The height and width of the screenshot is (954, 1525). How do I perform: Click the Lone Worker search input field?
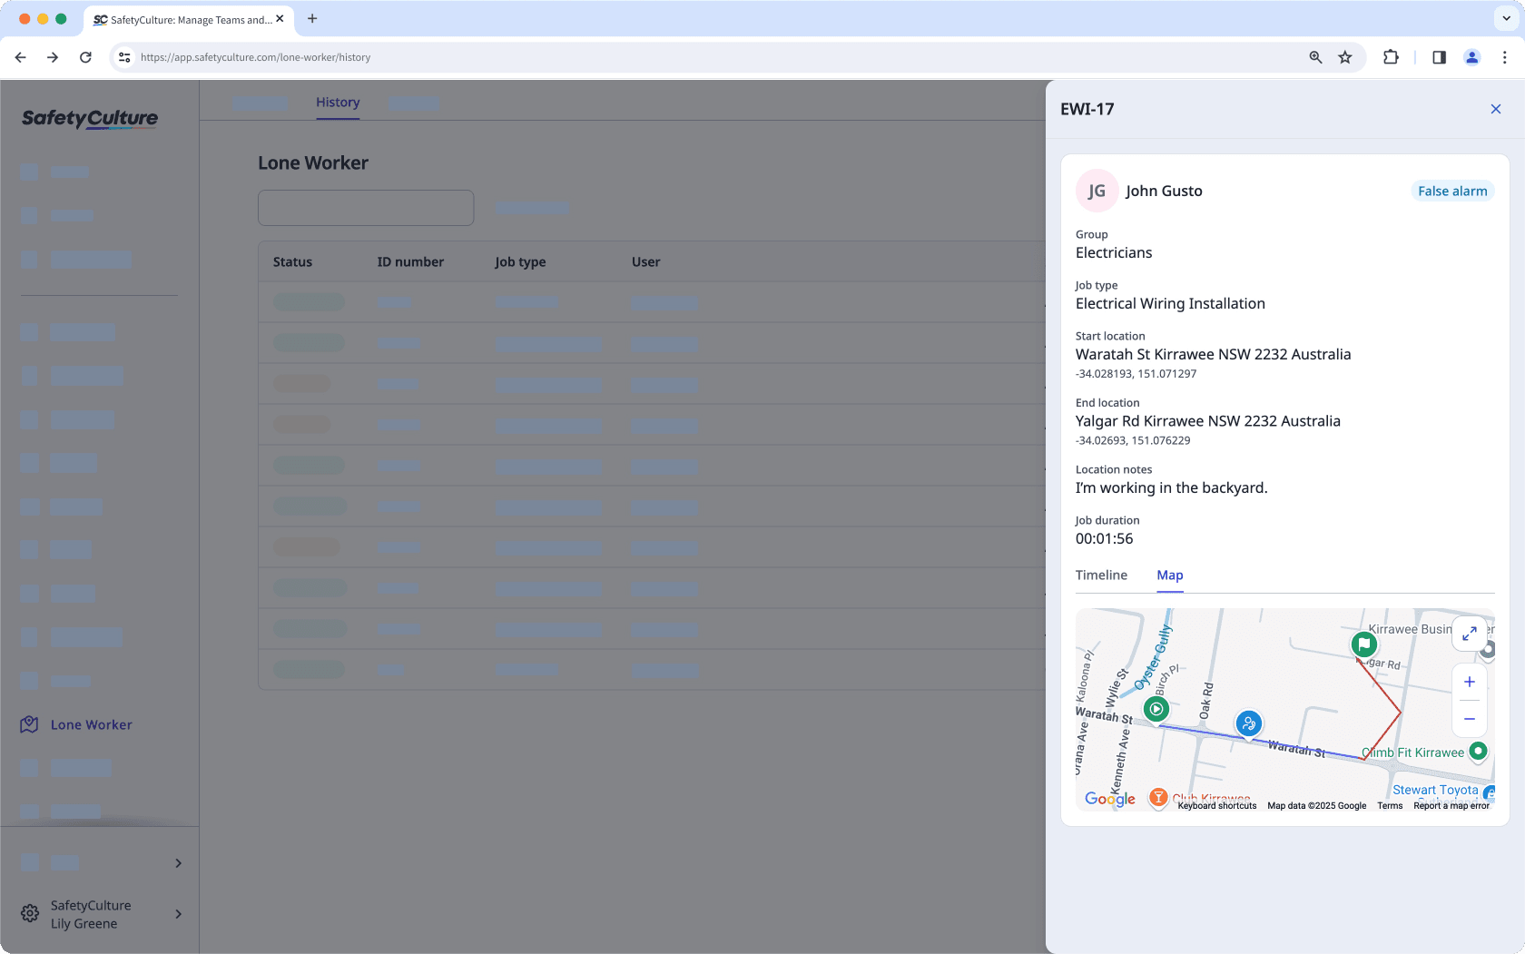click(x=365, y=208)
